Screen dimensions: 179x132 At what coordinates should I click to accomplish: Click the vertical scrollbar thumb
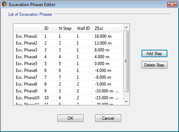pyautogui.click(x=126, y=61)
